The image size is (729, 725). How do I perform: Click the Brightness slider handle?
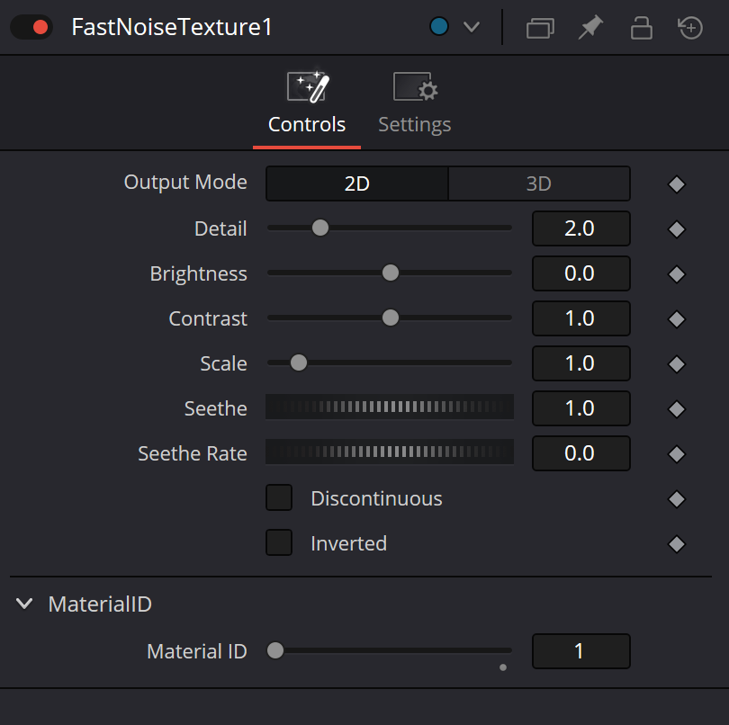pyautogui.click(x=391, y=273)
